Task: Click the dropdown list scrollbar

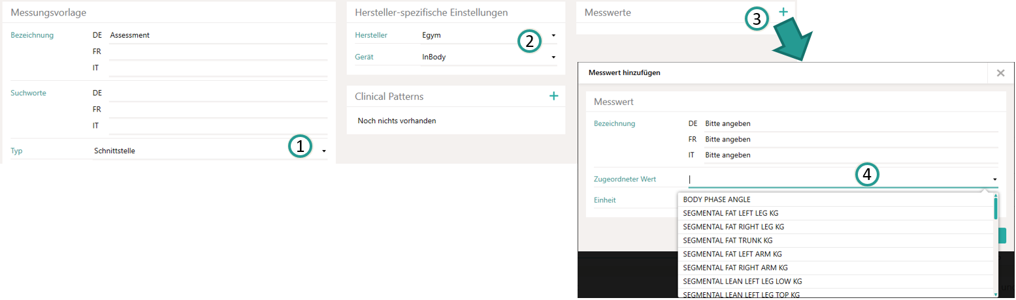Action: click(996, 209)
